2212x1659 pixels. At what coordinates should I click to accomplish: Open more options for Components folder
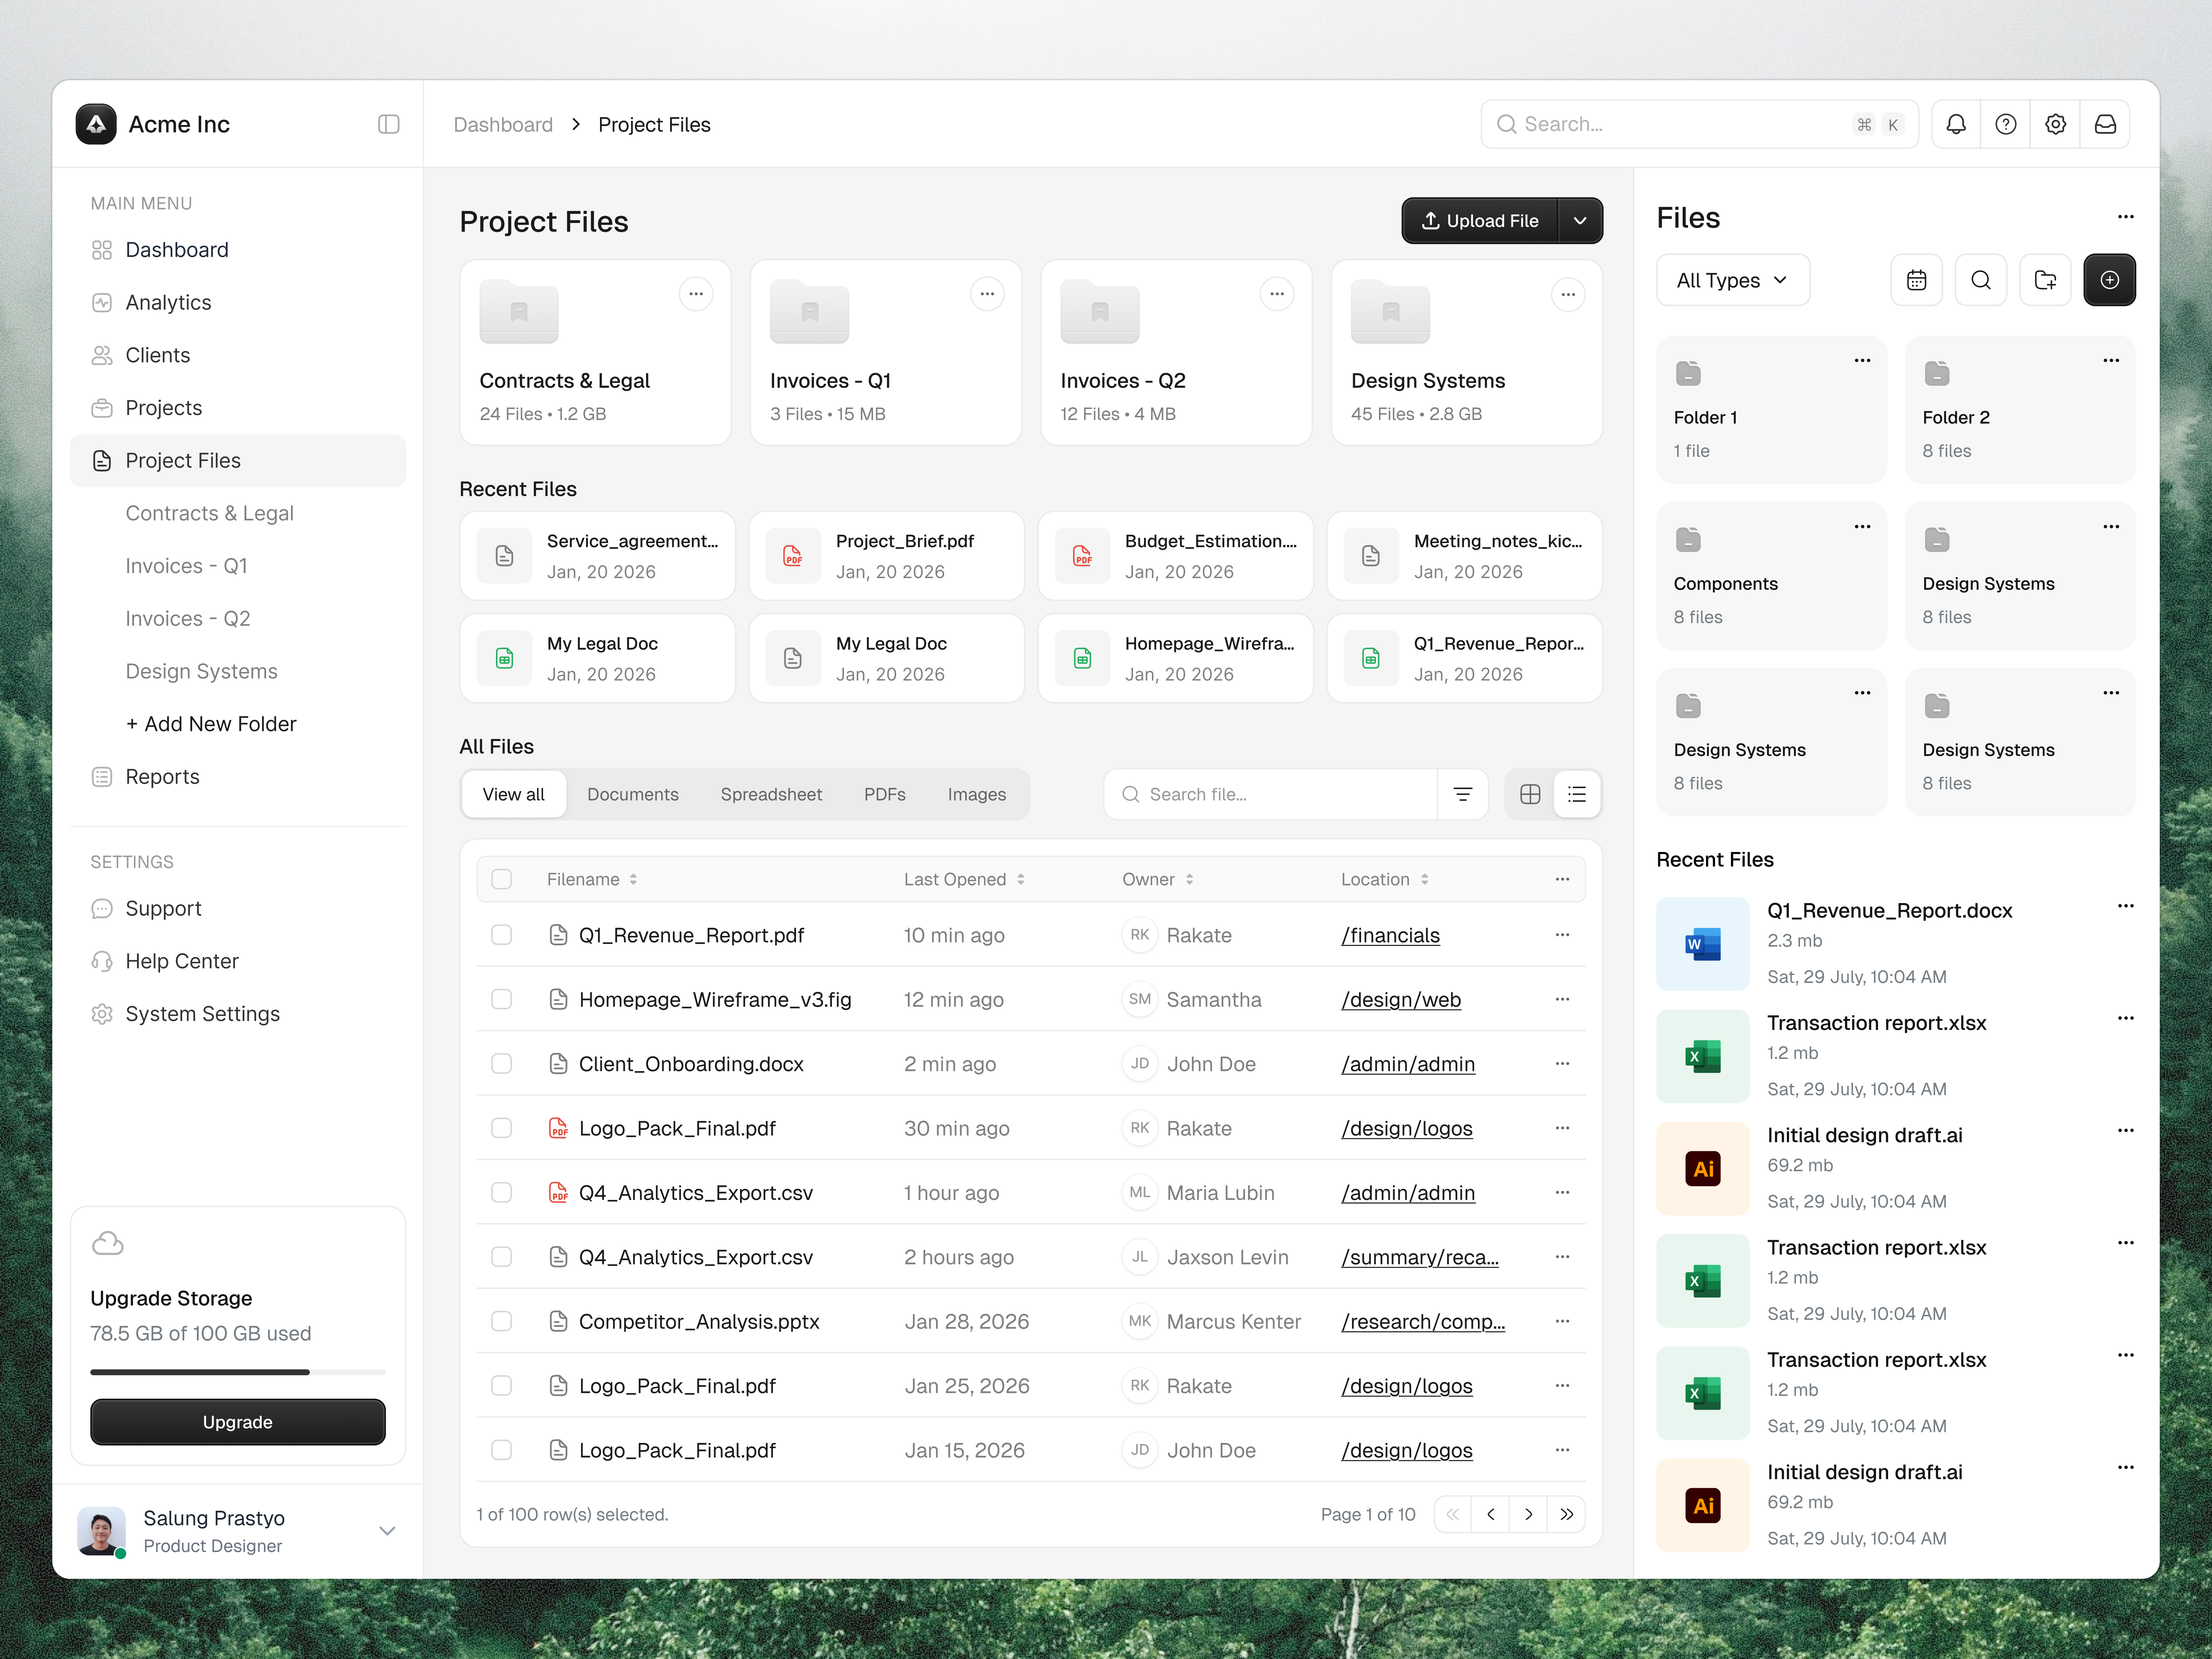[1862, 527]
